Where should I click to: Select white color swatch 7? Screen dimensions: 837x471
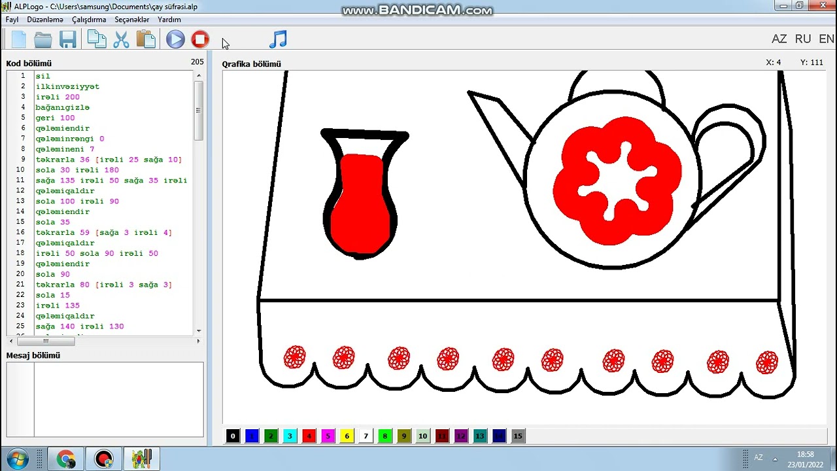pyautogui.click(x=366, y=436)
